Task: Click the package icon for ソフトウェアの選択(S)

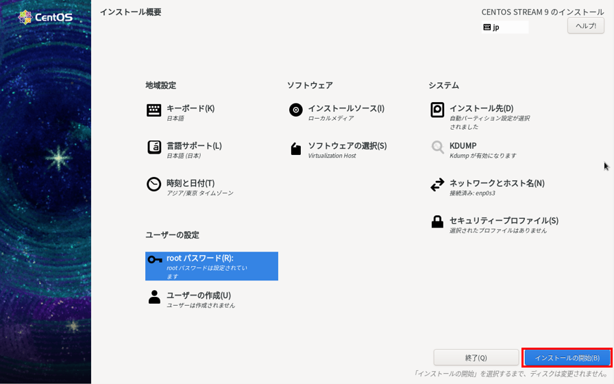Action: (x=295, y=149)
